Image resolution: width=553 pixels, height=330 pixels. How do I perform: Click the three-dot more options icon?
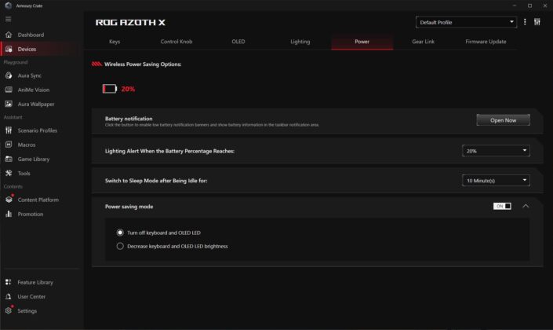[525, 22]
